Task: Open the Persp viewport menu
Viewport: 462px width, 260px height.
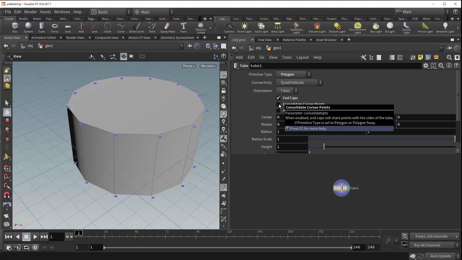Action: [x=189, y=66]
